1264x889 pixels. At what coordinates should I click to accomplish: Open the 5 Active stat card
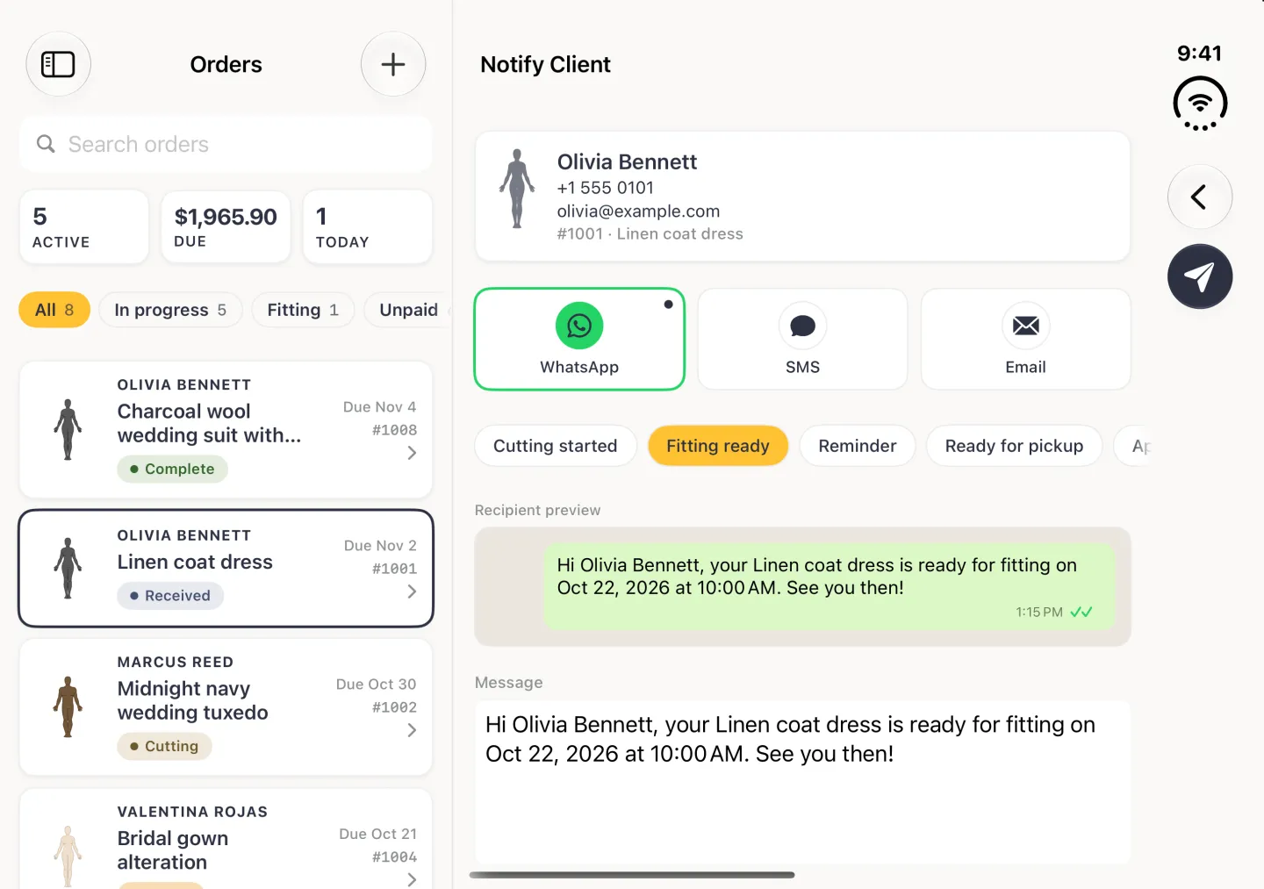[84, 227]
